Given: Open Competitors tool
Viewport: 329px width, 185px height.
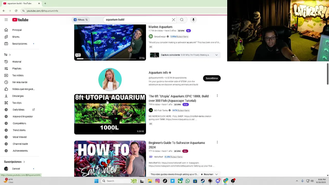Looking at the screenshot, I should click(x=20, y=123).
